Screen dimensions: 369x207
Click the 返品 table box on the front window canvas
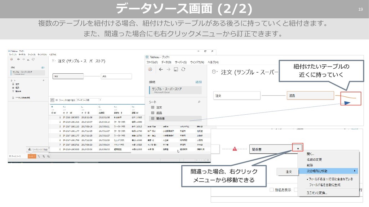[310, 96]
